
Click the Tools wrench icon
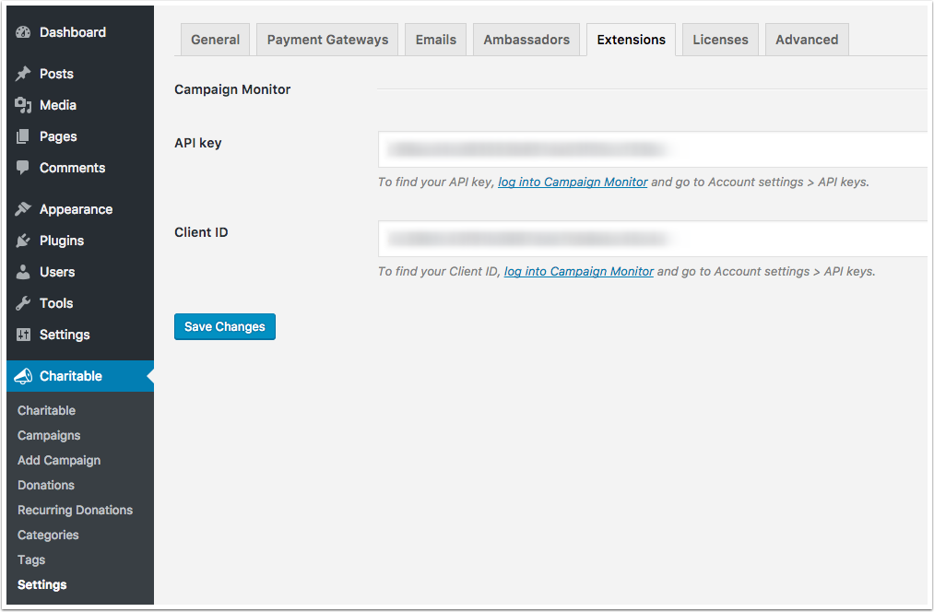(23, 303)
